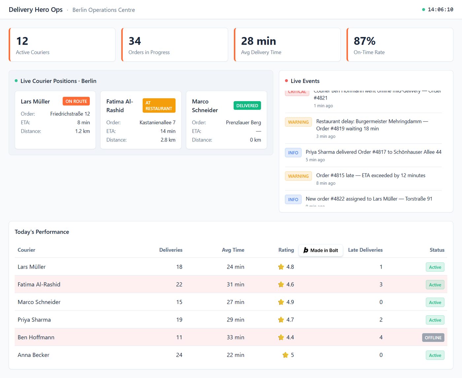
Task: Click Friedrichstraße 12 order address
Action: click(70, 114)
